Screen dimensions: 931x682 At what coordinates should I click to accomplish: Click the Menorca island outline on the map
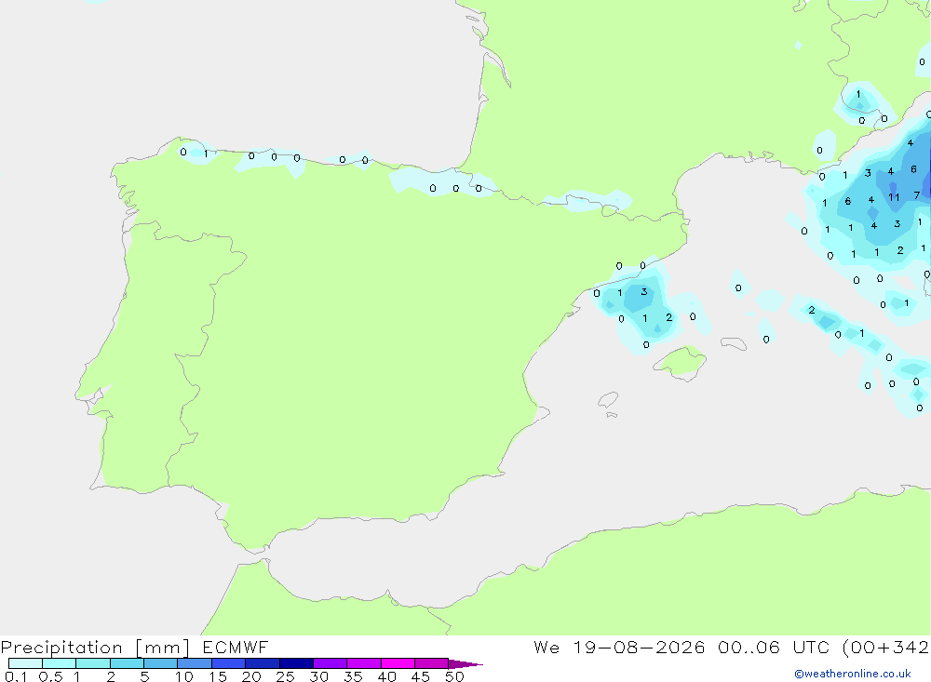(734, 343)
